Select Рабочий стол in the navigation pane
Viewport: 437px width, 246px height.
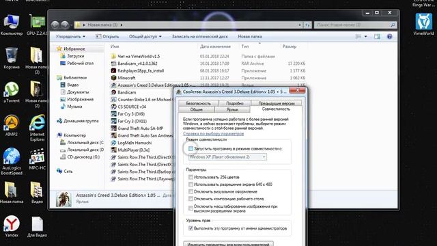click(x=81, y=64)
